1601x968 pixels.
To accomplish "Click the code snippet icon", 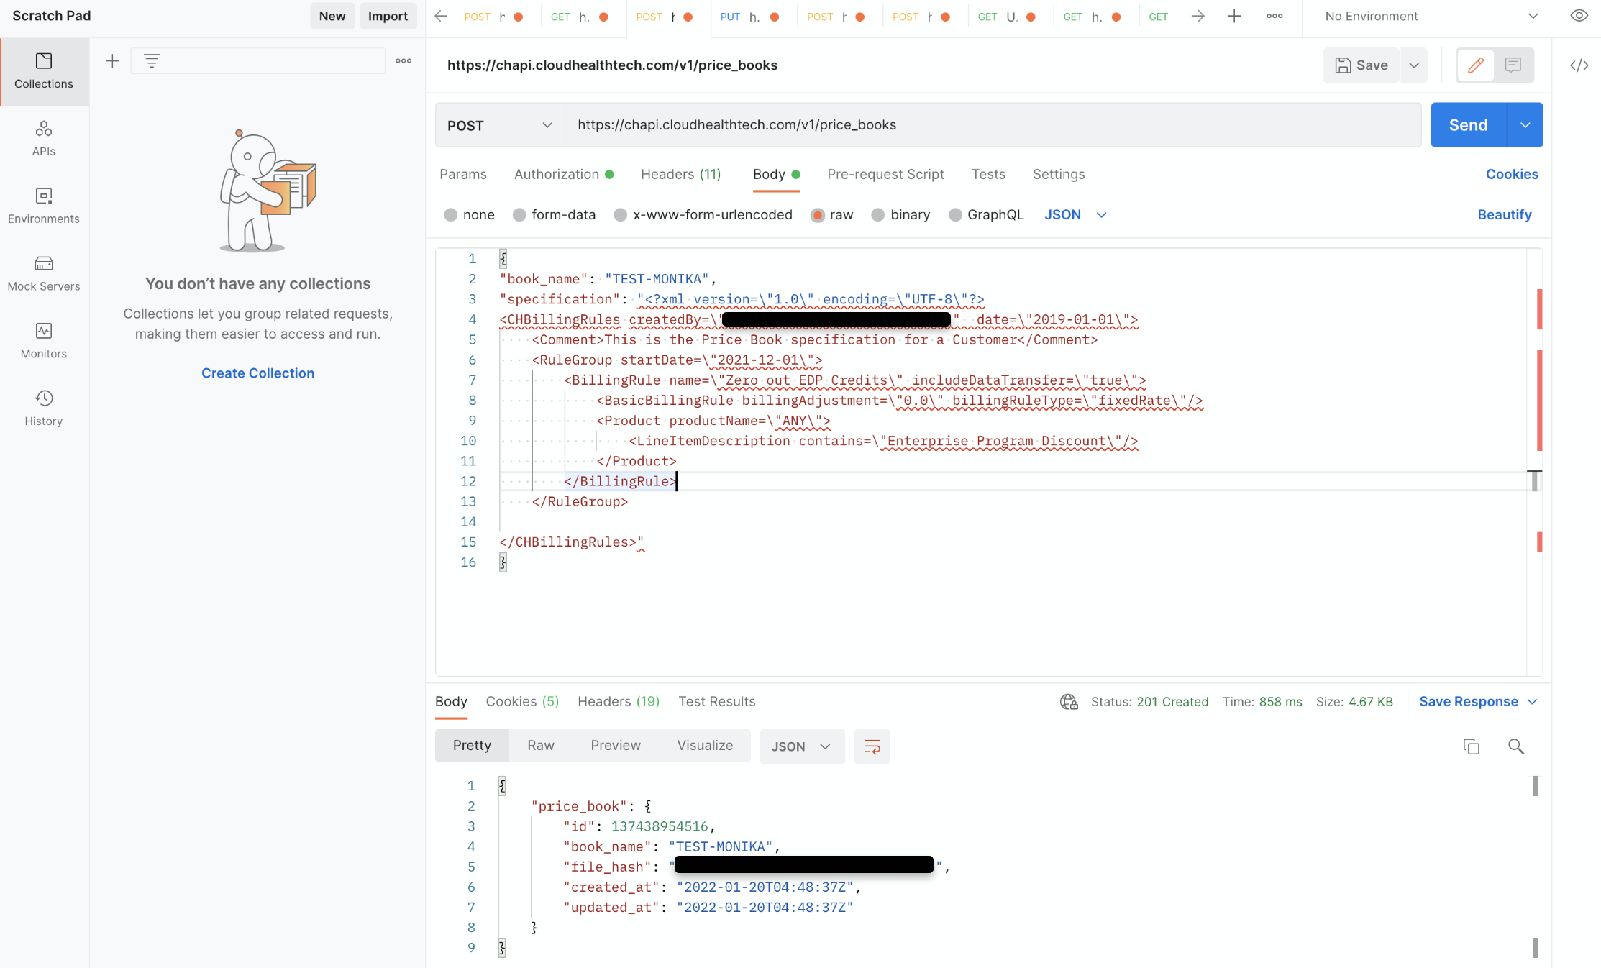I will (1579, 65).
